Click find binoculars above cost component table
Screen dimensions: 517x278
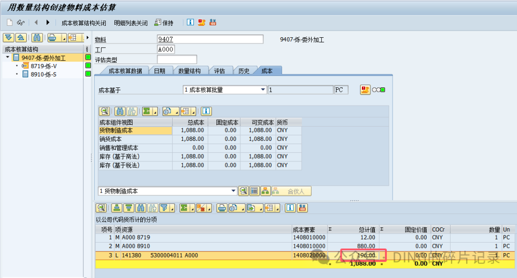120,111
